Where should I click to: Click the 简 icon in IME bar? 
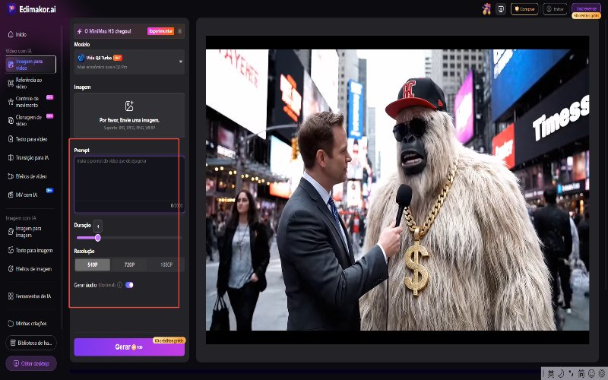point(581,374)
